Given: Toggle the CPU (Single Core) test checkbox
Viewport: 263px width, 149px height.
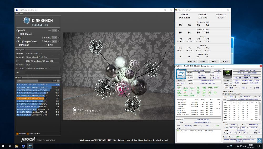Looking at the screenshot, I should coord(59,41).
